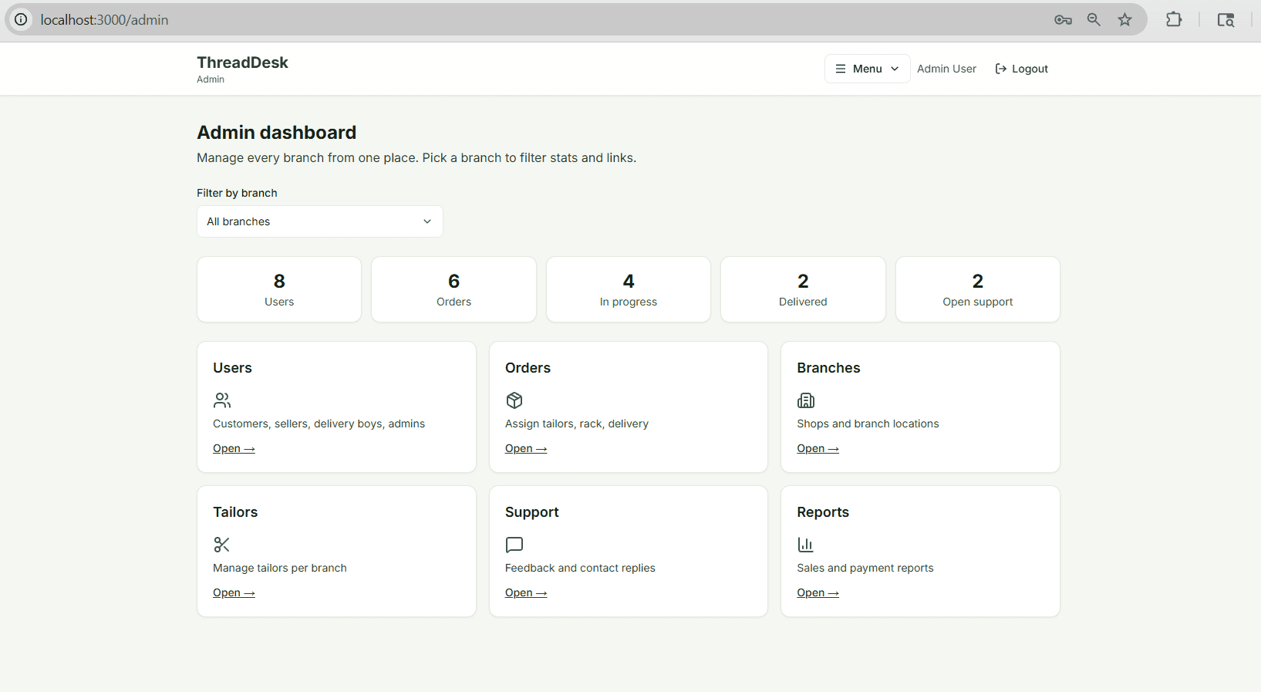This screenshot has height=692, width=1261.
Task: Click the site information icon in address bar
Action: (21, 19)
